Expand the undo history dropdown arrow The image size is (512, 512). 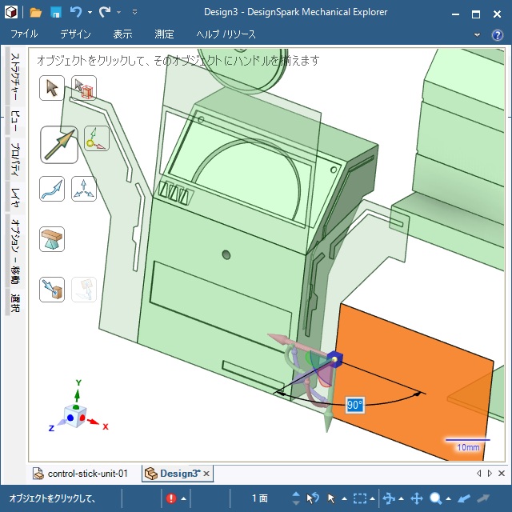coord(90,13)
